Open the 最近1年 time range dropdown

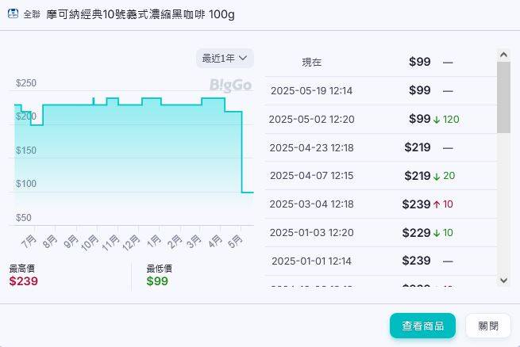click(x=225, y=58)
